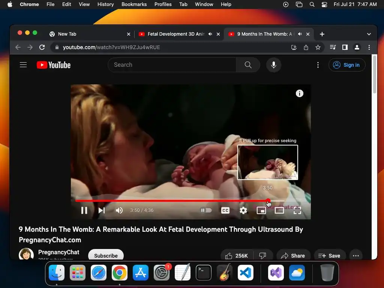Screen dimensions: 384x288
Task: Open Chrome three-dot menu
Action: coord(369,47)
